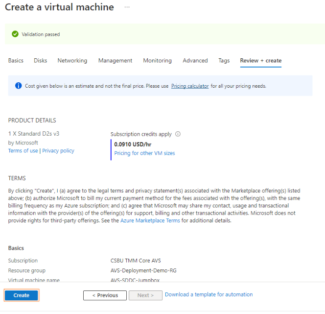Open the ellipsis menu beside page title
This screenshot has height=314, width=325.
(127, 7)
